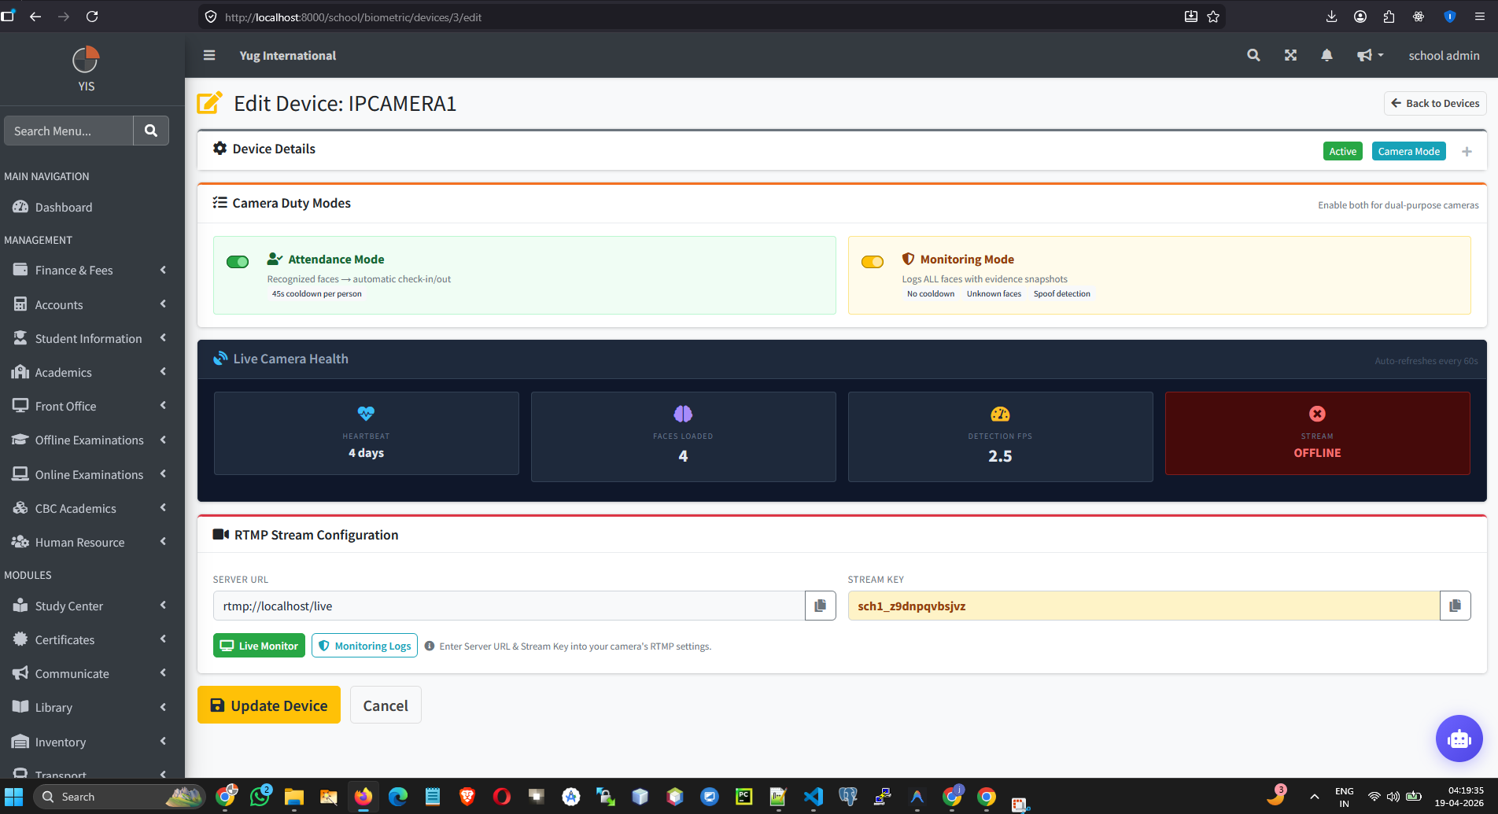1498x814 pixels.
Task: Open the announcements megaphone dropdown
Action: [x=1370, y=55]
